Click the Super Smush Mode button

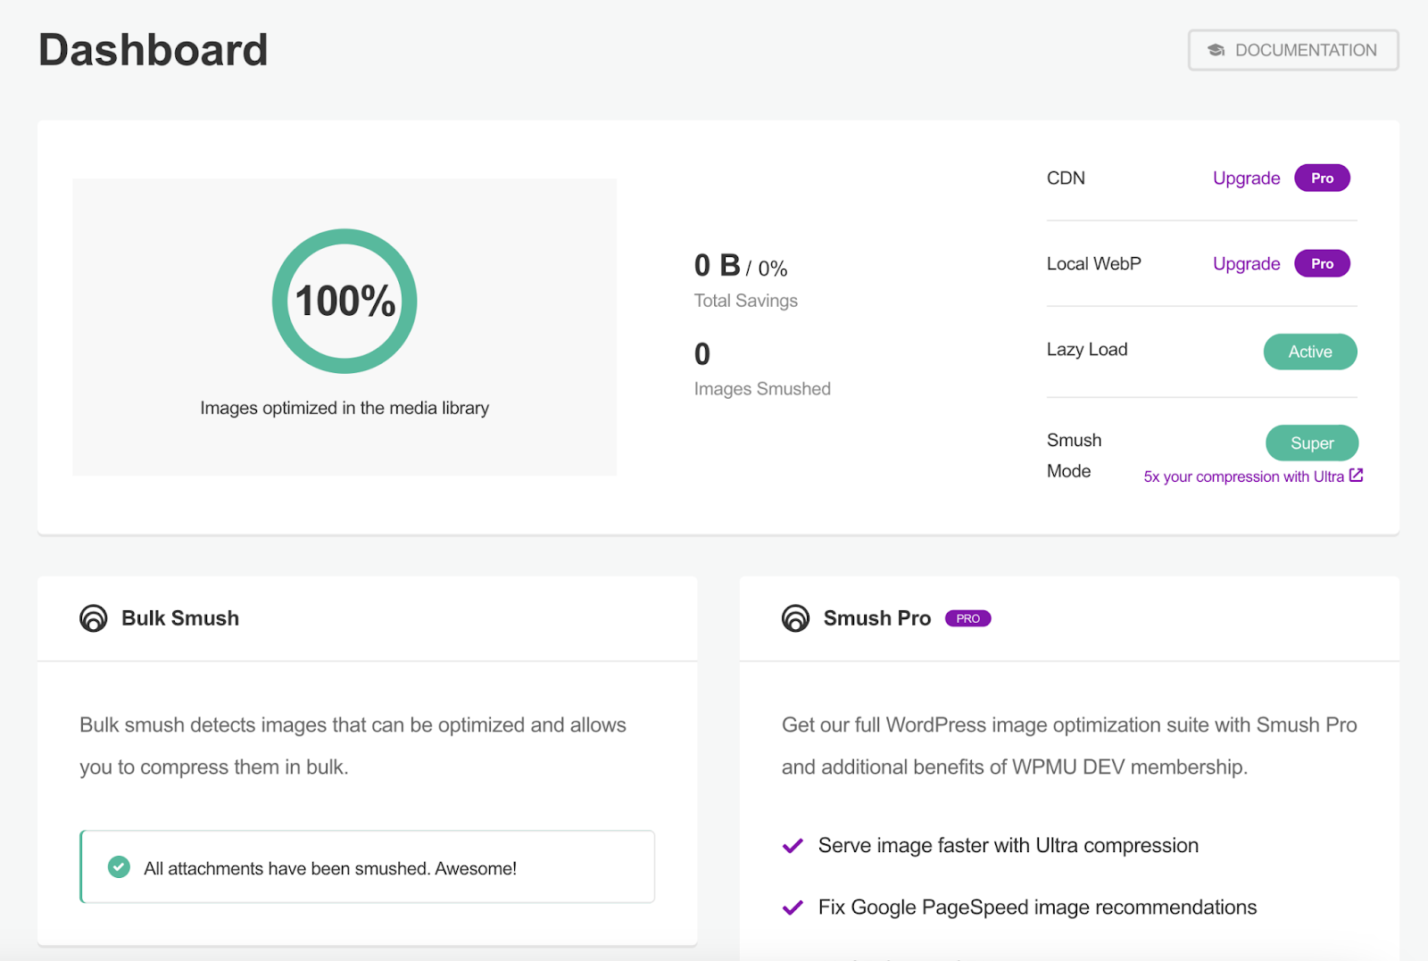(1312, 443)
